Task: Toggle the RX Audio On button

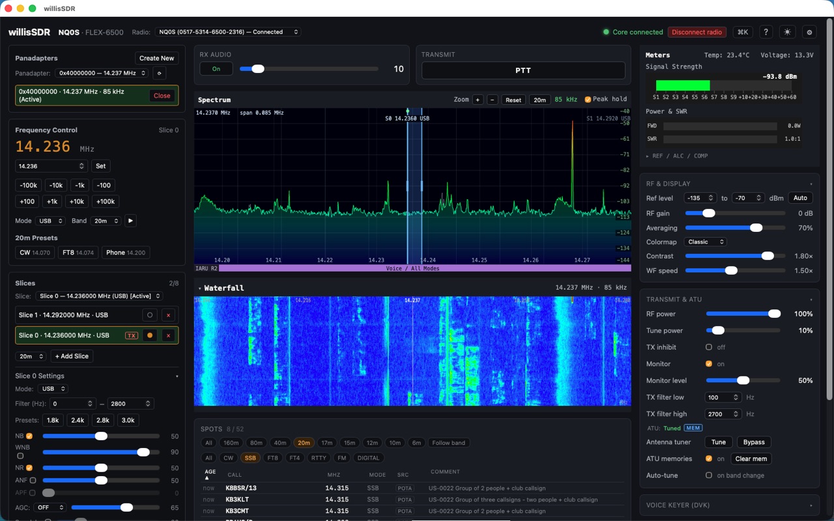Action: [216, 69]
